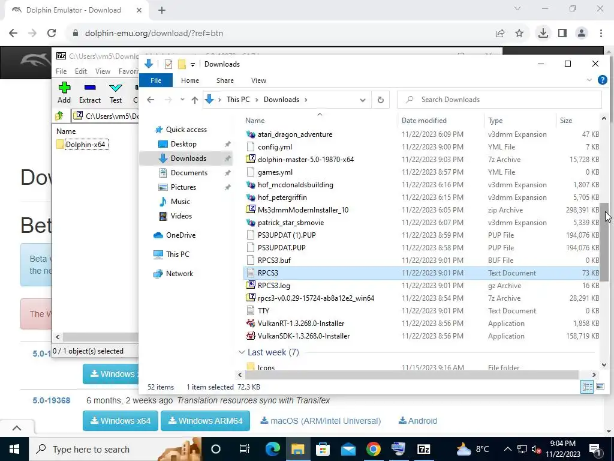Open Chrome three-dot menu
614x461 pixels.
pos(601,34)
